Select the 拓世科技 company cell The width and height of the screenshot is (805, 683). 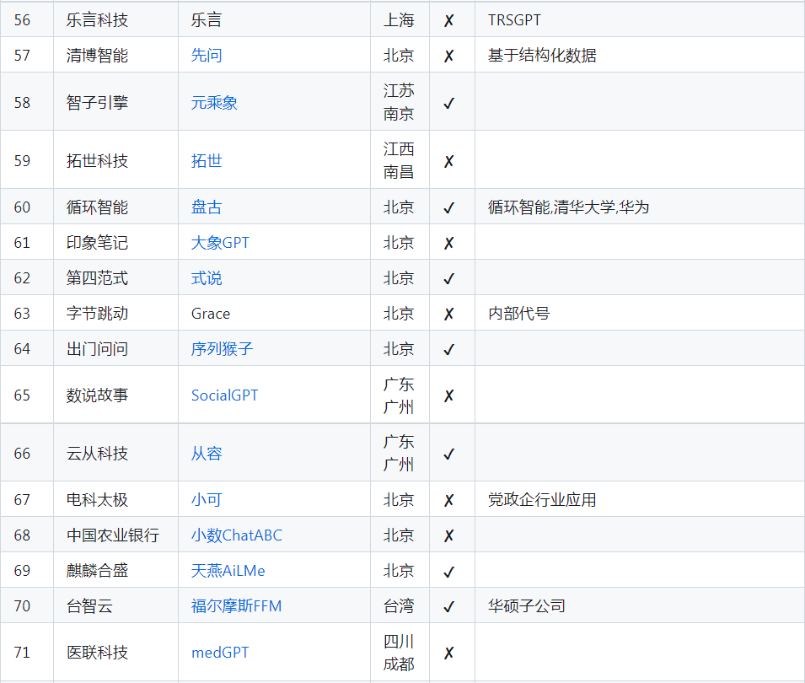[x=115, y=160]
